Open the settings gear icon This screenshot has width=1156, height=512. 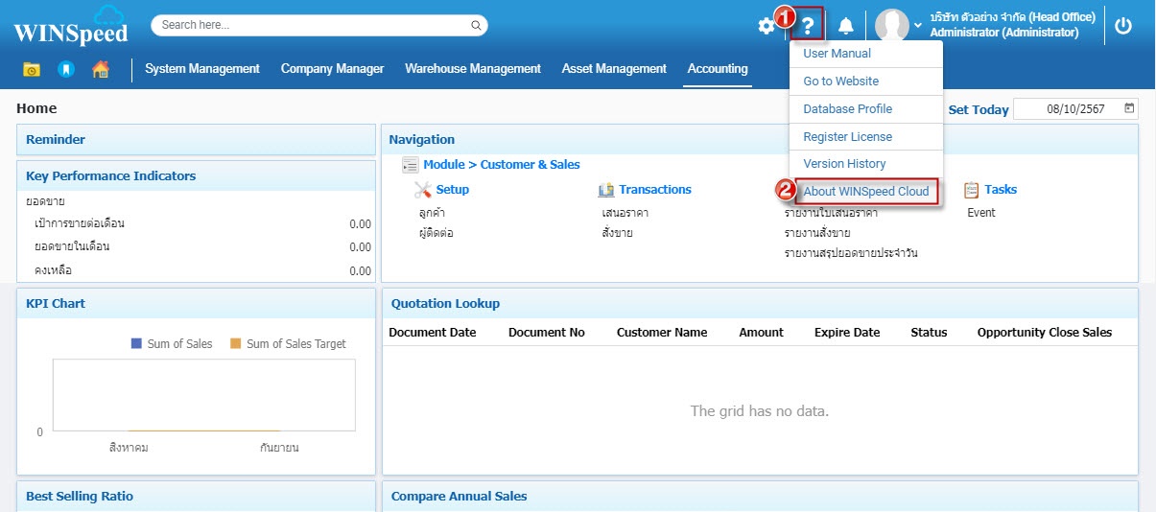click(766, 26)
